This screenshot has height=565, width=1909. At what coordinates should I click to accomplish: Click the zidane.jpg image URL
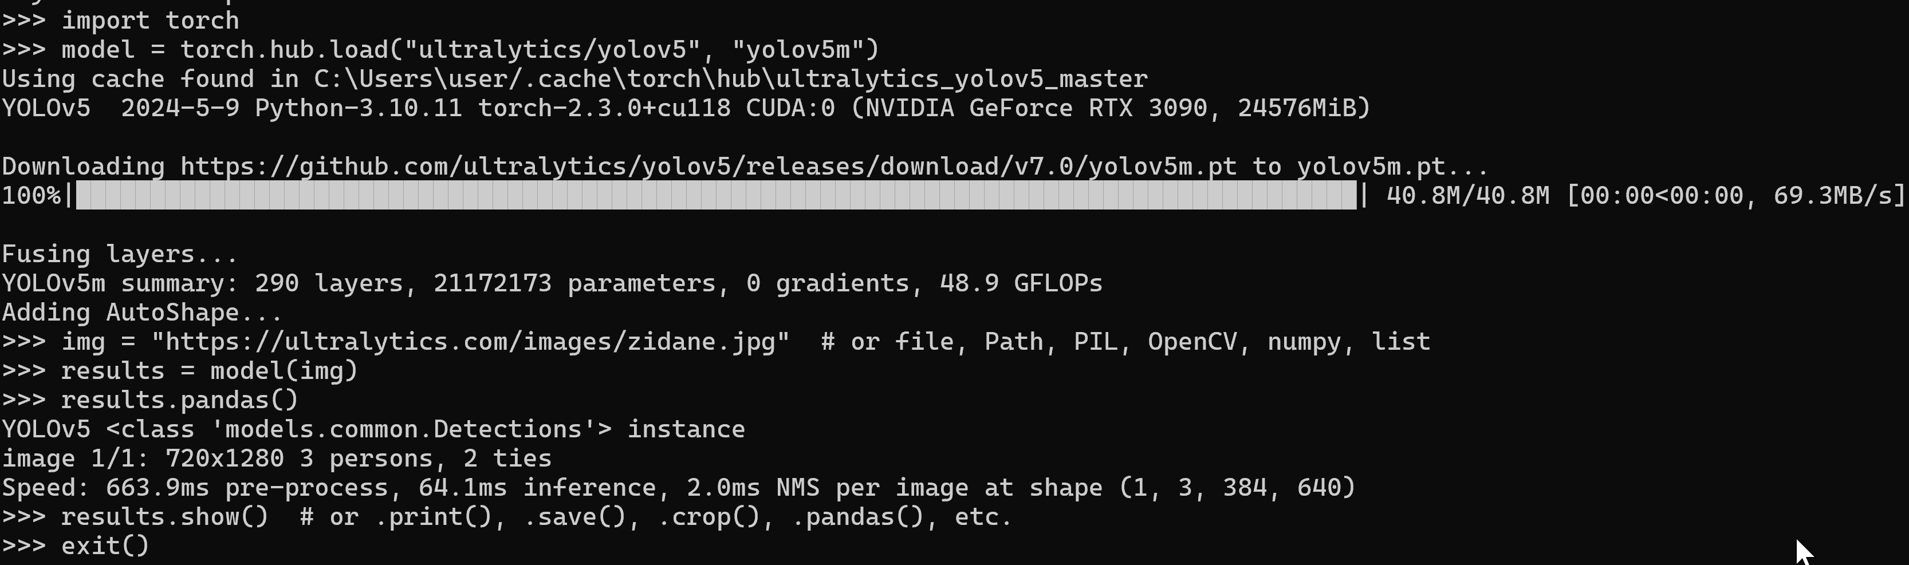(x=471, y=341)
